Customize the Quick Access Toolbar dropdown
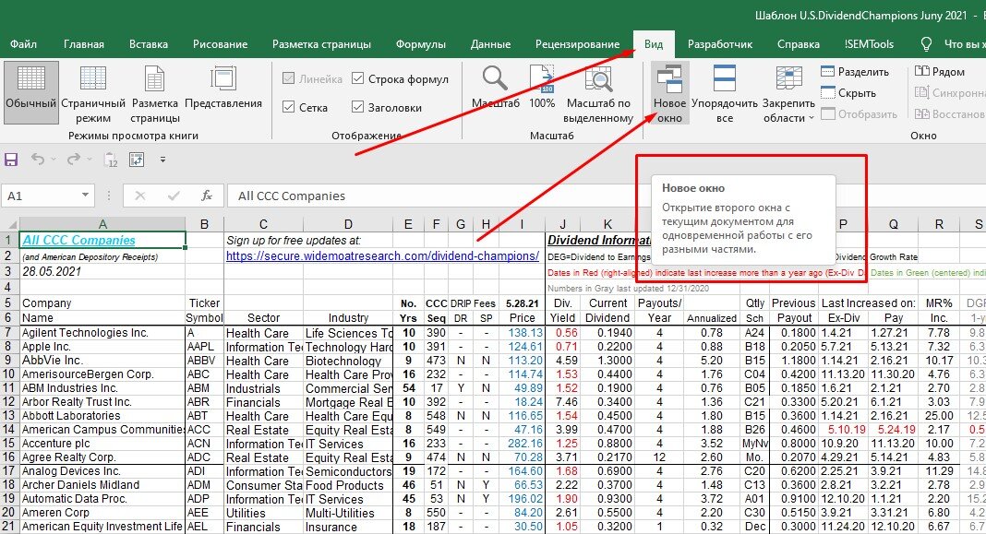Viewport: 986px width, 534px height. pos(162,160)
